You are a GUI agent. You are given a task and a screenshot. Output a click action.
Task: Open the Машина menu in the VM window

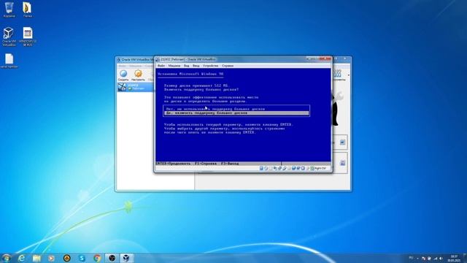(x=174, y=66)
